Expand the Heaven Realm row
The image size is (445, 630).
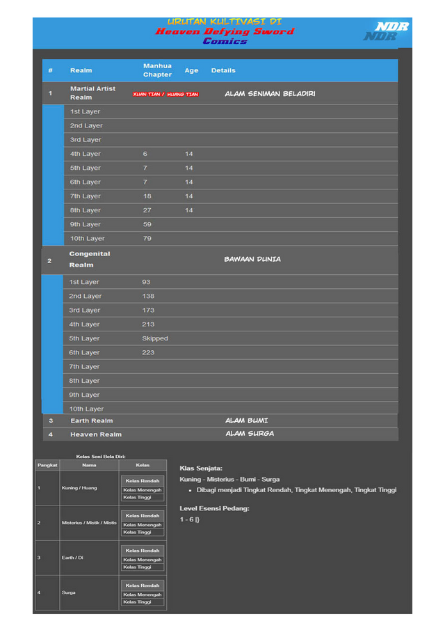point(95,434)
